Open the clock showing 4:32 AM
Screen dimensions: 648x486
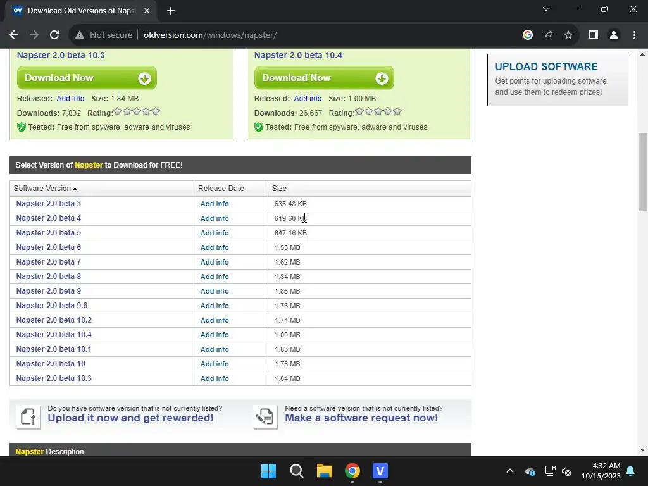601,471
